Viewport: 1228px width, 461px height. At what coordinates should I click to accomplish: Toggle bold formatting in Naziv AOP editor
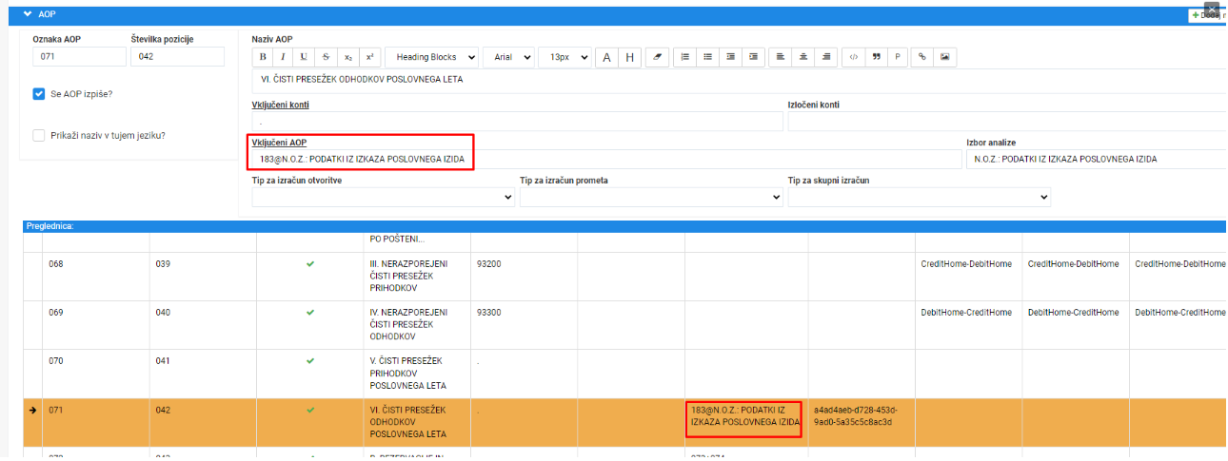pos(264,57)
